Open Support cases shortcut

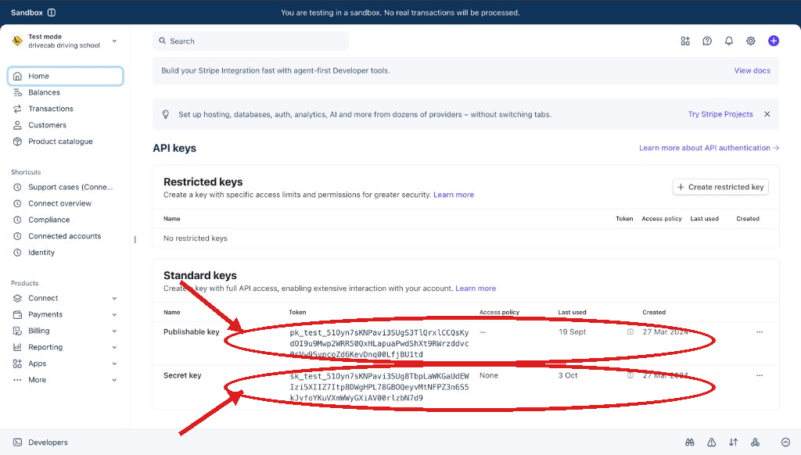[x=70, y=187]
